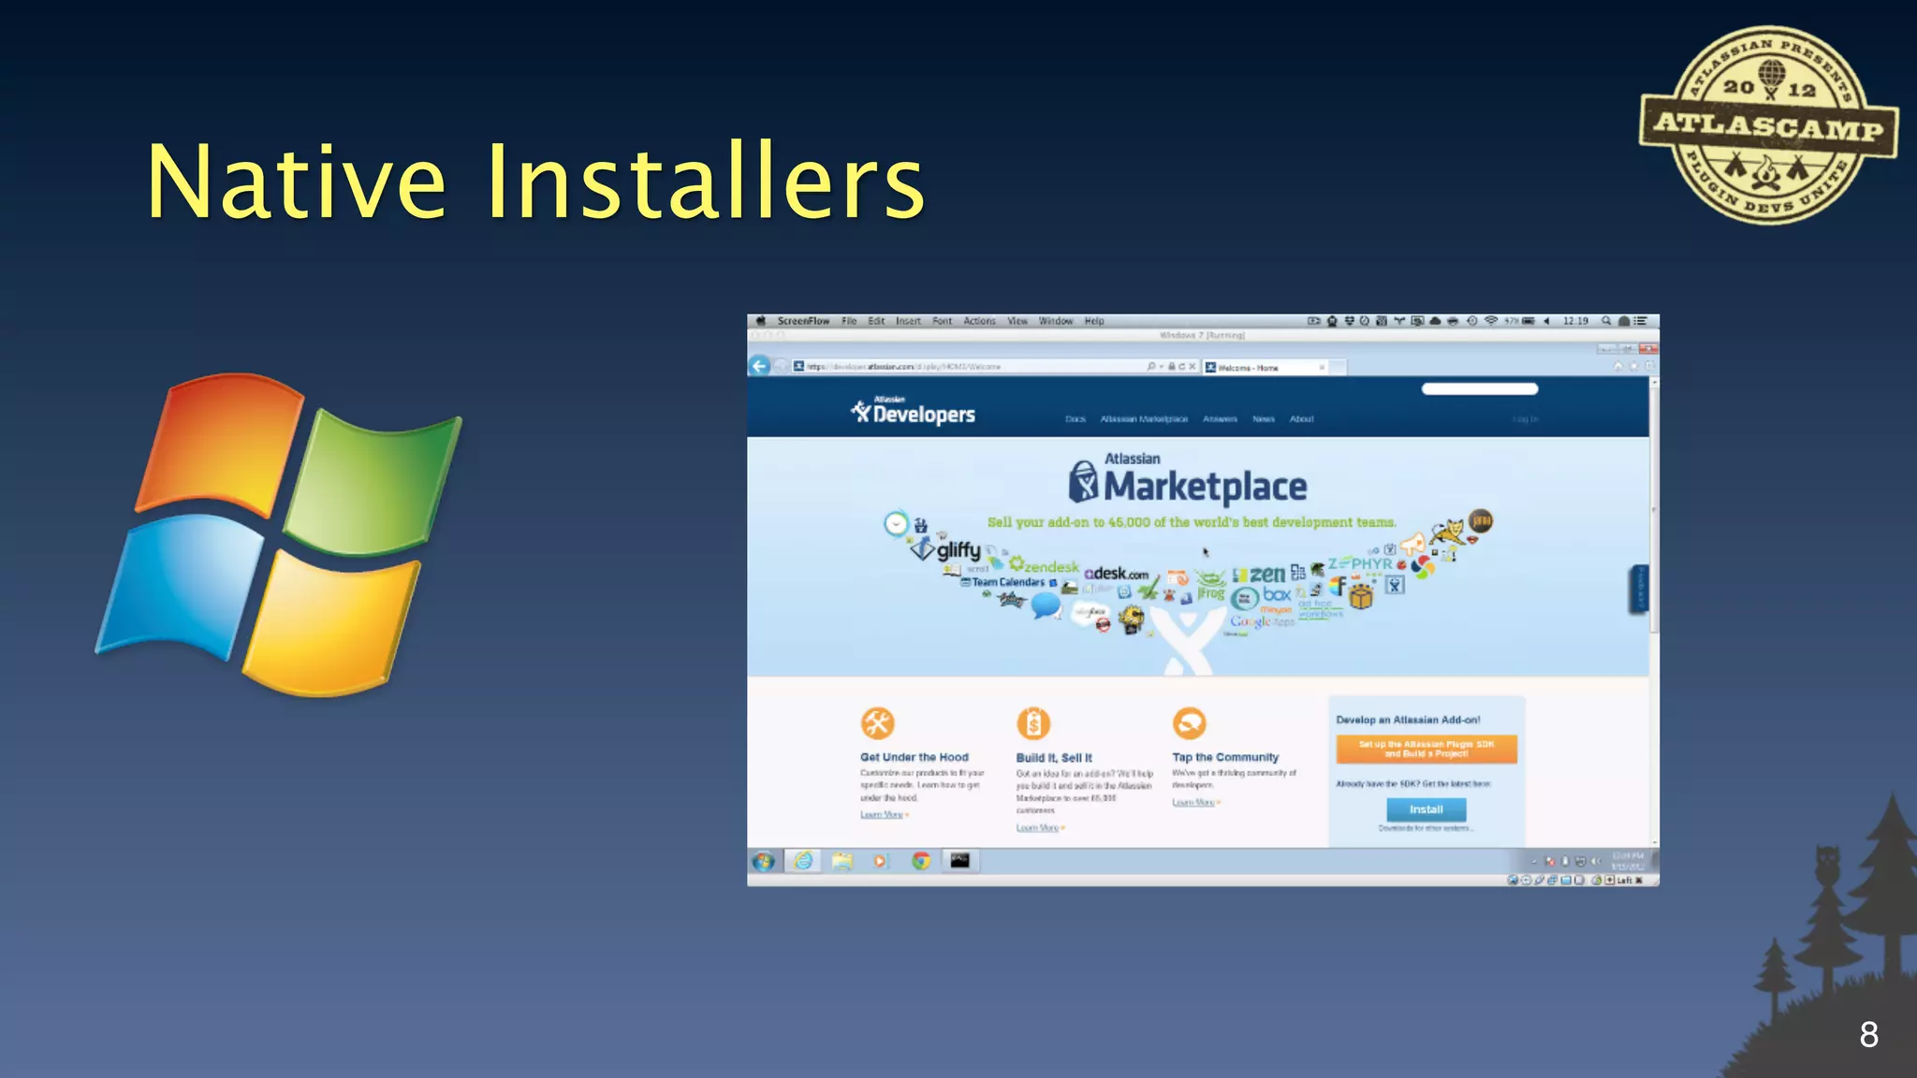The image size is (1917, 1078).
Task: Click the Windows taskbar volume speaker icon
Action: click(1596, 861)
